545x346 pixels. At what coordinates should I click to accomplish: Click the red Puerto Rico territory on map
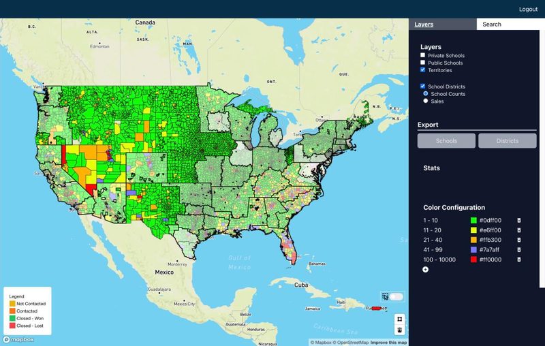click(377, 308)
